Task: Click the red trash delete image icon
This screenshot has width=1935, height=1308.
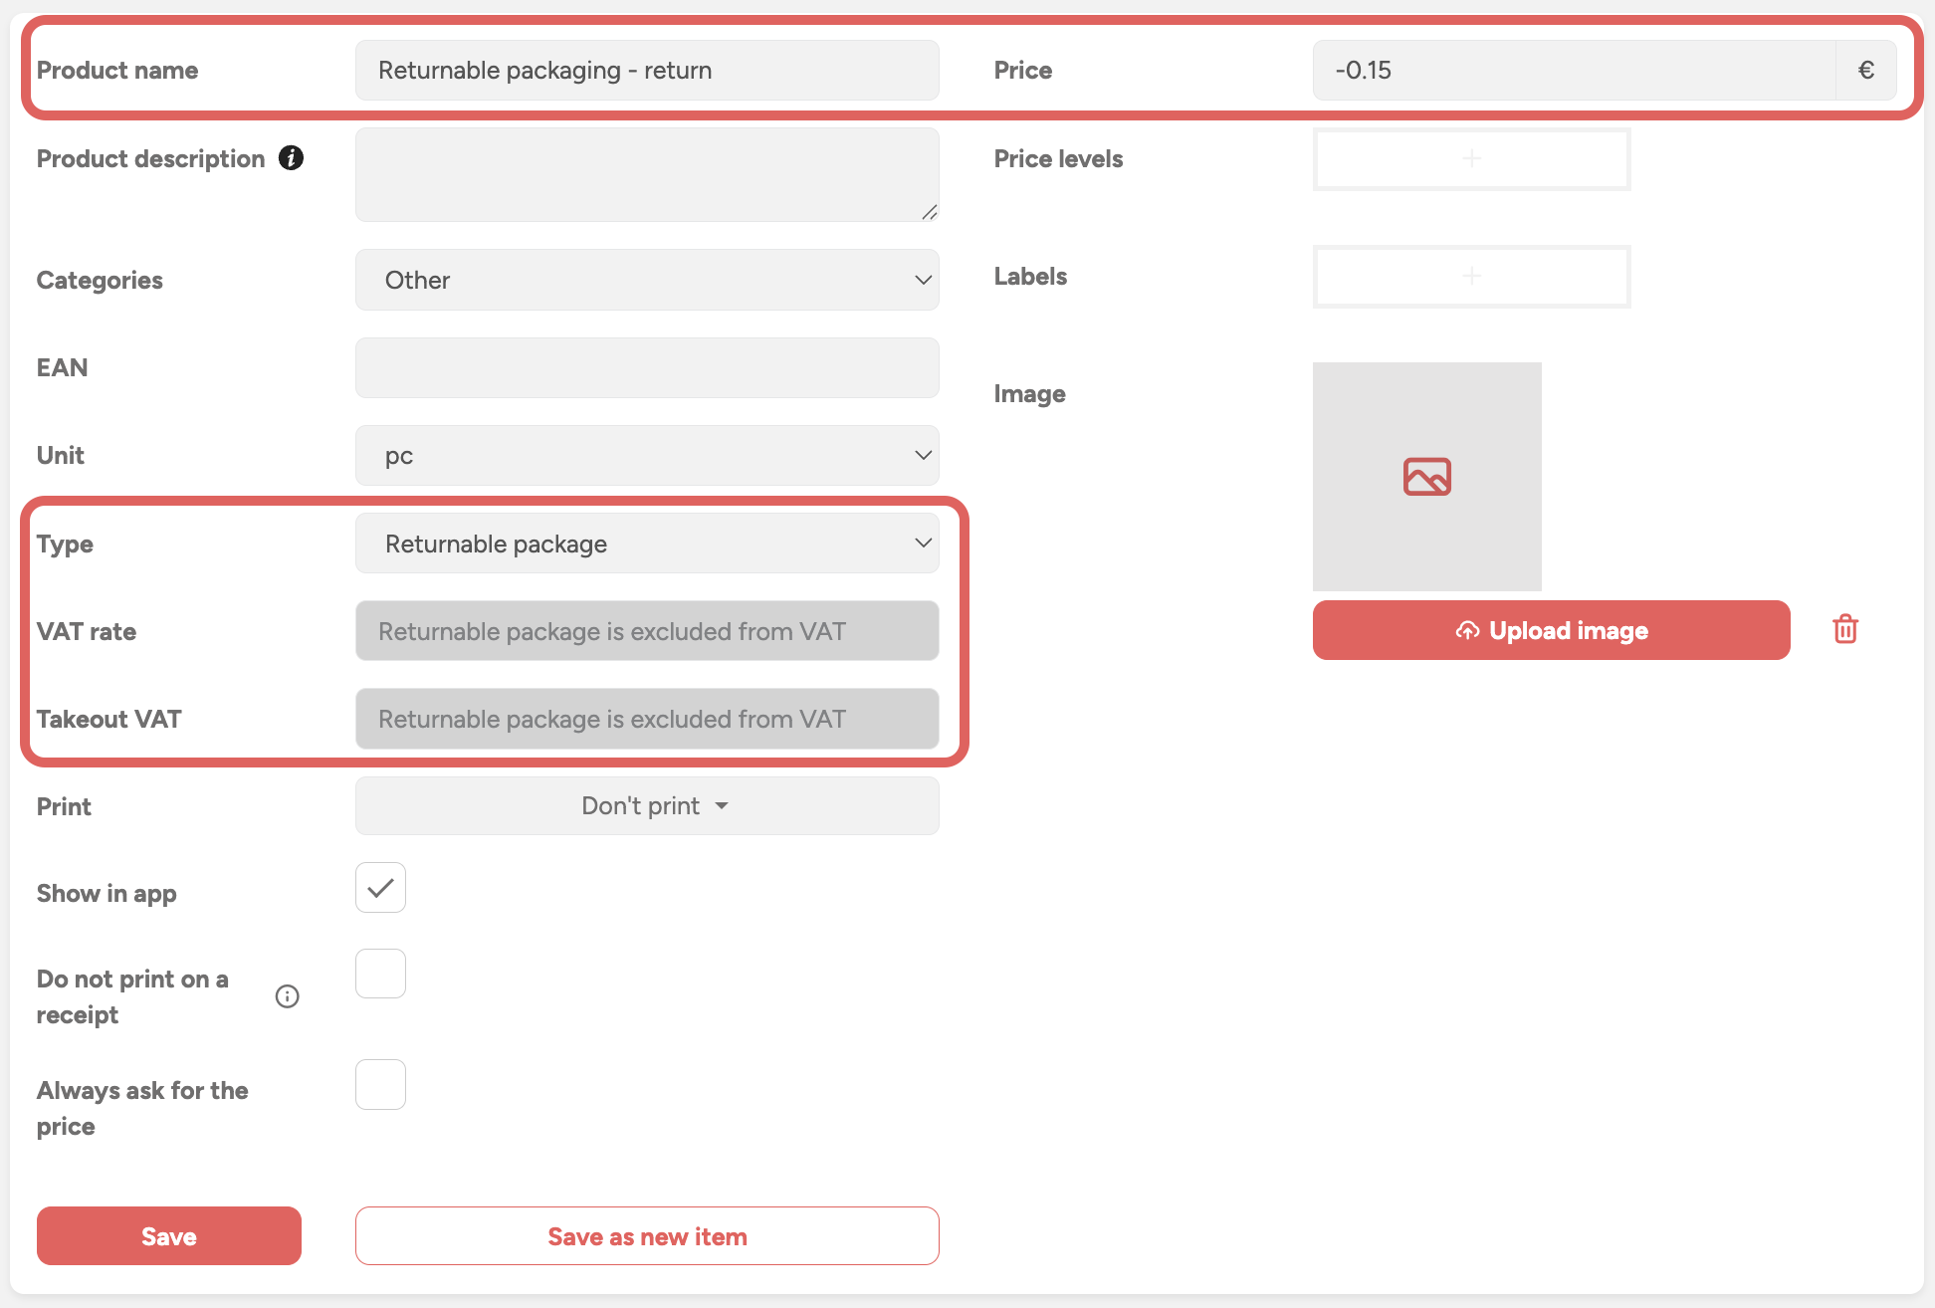Action: (x=1844, y=630)
